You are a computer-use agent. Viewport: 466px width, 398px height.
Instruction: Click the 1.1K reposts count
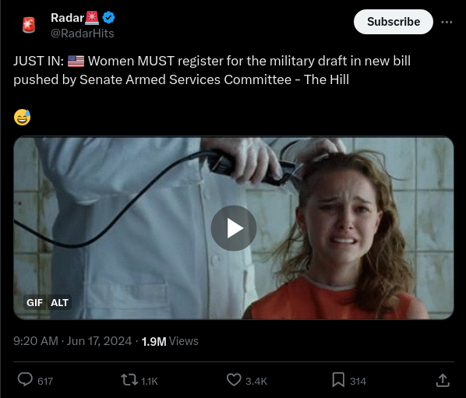pyautogui.click(x=149, y=381)
